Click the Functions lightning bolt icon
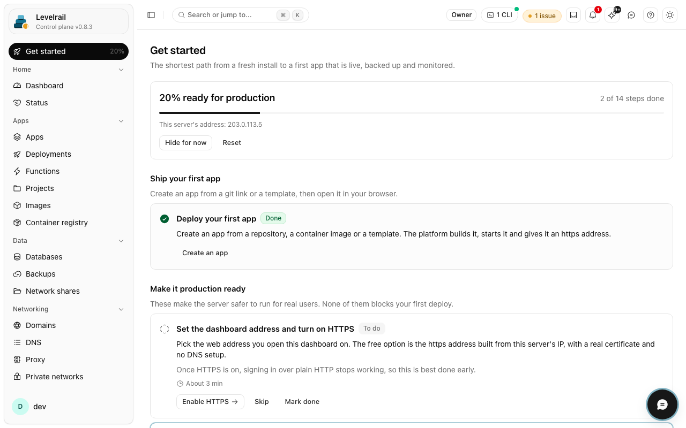 click(x=17, y=171)
